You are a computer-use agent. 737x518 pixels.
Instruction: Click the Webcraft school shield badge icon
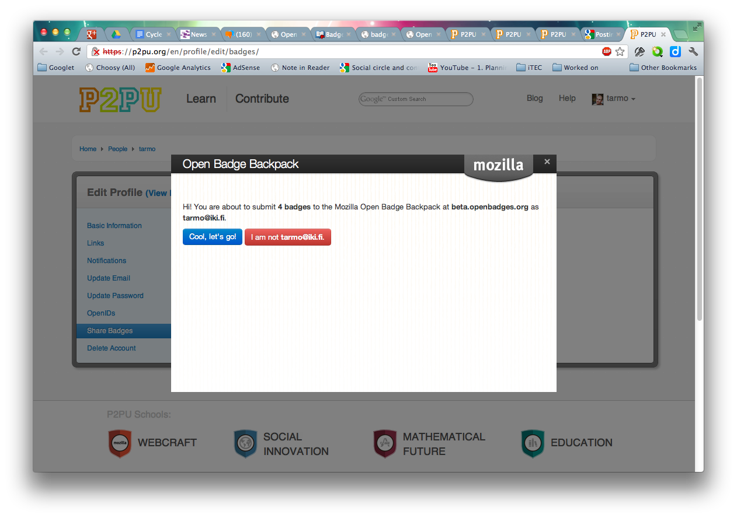pos(120,443)
